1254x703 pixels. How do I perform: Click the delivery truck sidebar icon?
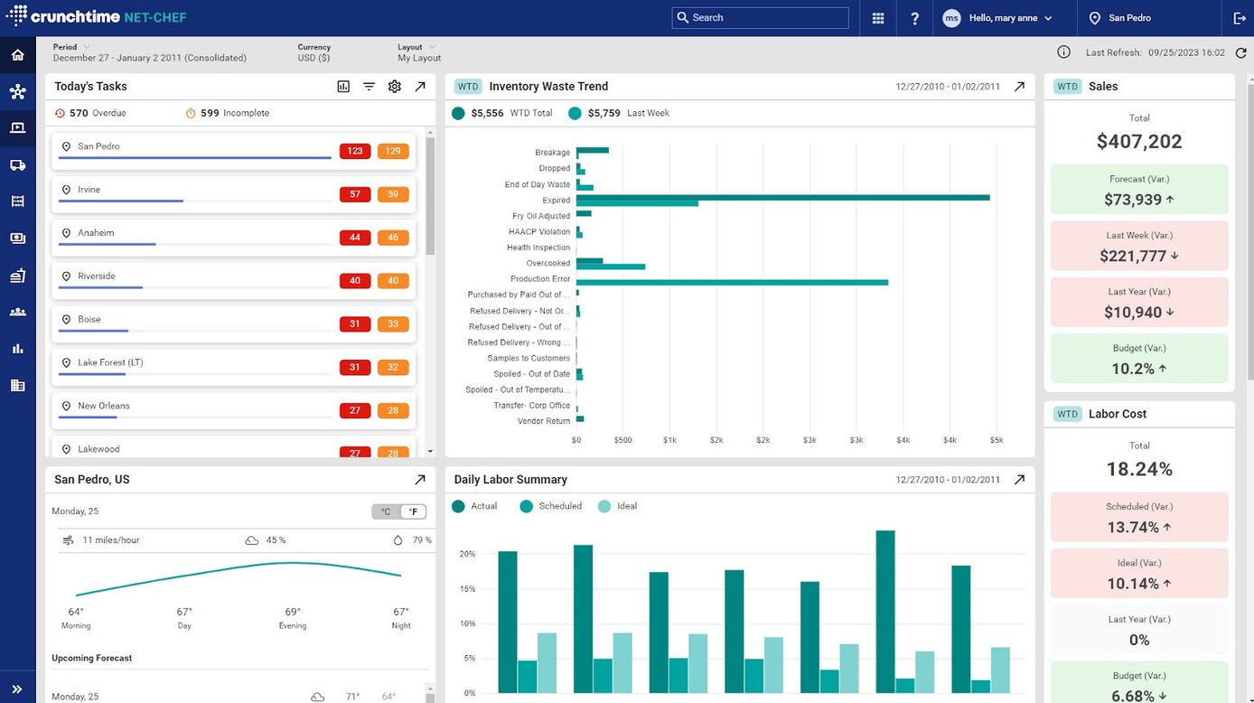tap(17, 165)
